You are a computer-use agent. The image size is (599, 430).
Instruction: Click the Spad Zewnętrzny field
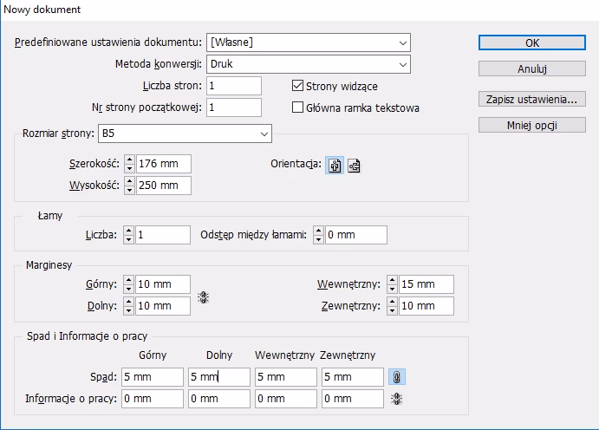(x=353, y=377)
